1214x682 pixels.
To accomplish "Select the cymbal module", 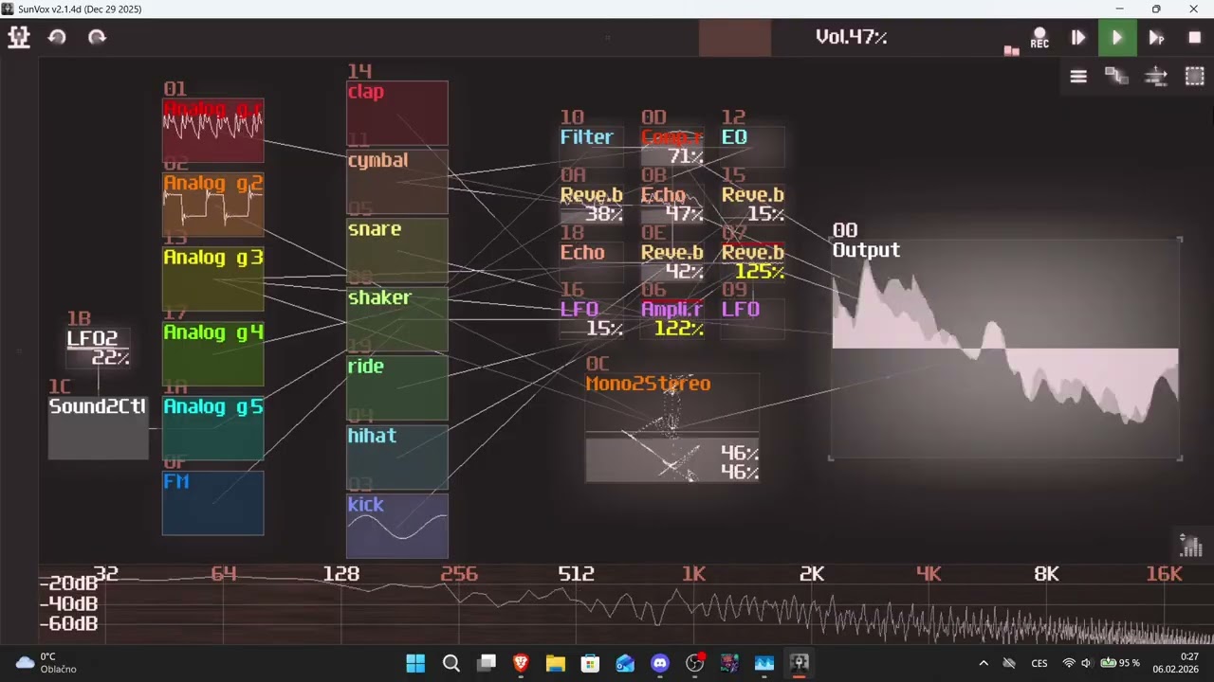I will (x=397, y=182).
